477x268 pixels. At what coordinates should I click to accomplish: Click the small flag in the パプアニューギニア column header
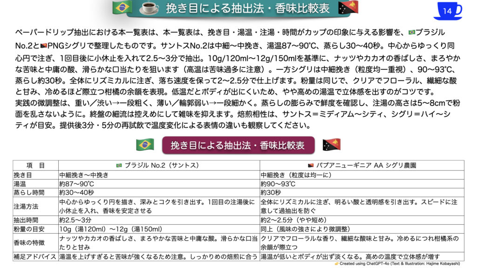tap(311, 165)
